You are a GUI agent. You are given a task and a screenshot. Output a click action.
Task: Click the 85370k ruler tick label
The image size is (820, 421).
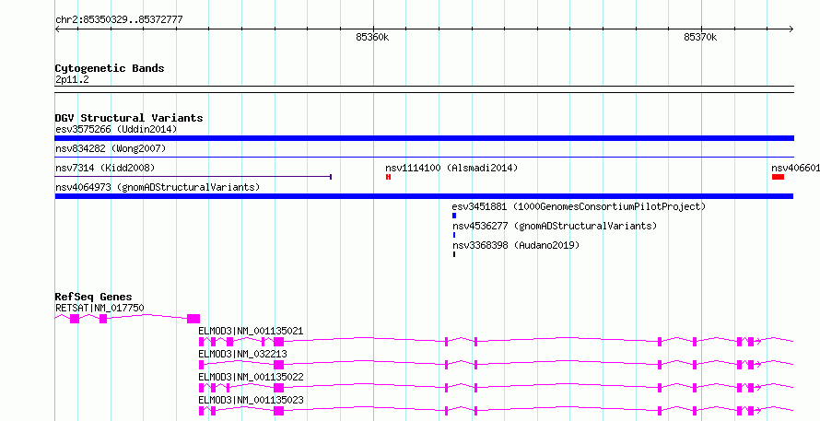(700, 37)
